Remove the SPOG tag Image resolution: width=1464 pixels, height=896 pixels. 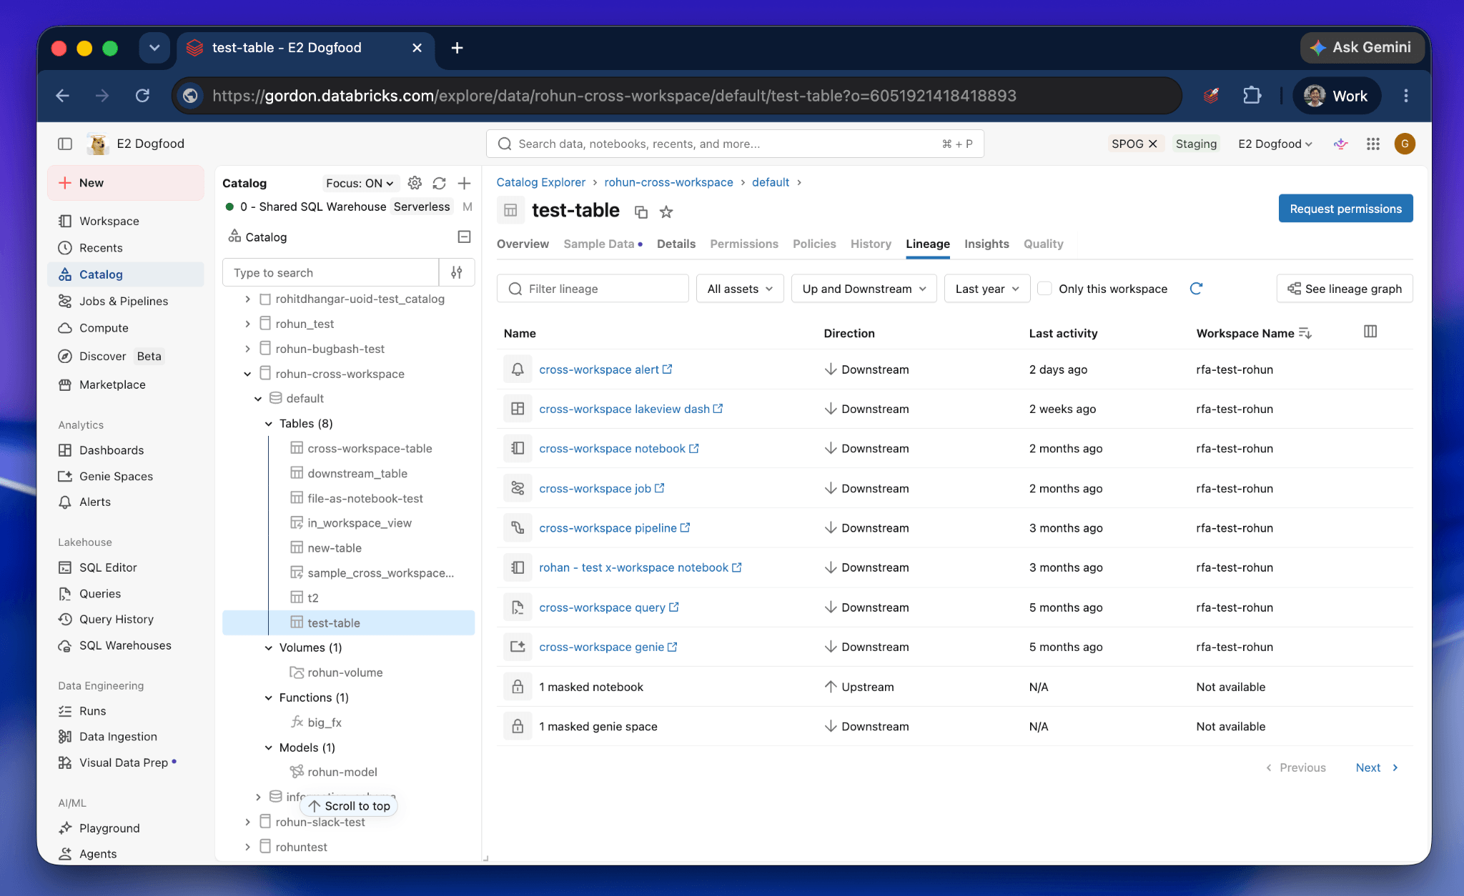click(x=1152, y=144)
